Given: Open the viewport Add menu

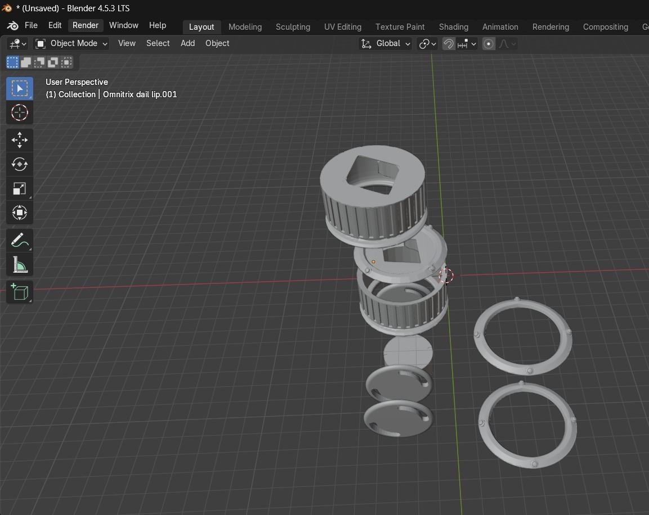Looking at the screenshot, I should pos(187,43).
